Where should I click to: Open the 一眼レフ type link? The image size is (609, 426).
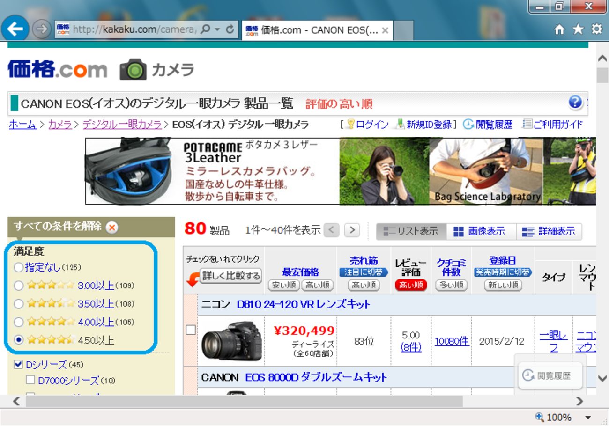(554, 341)
